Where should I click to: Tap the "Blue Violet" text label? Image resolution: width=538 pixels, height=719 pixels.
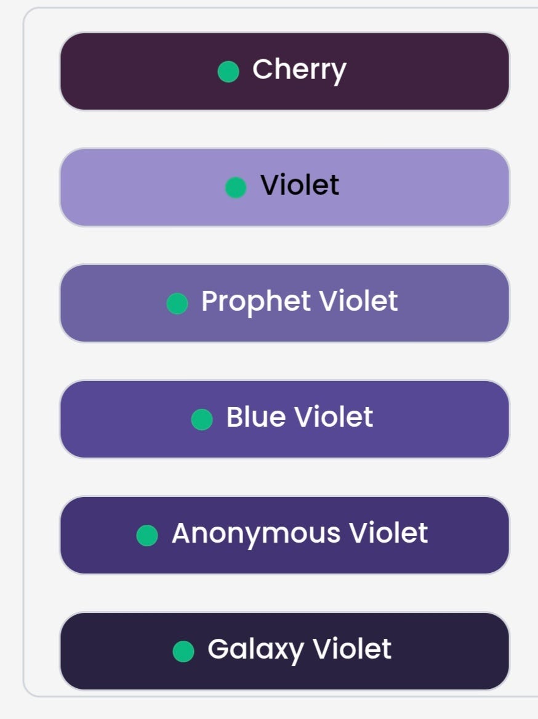[x=300, y=417]
